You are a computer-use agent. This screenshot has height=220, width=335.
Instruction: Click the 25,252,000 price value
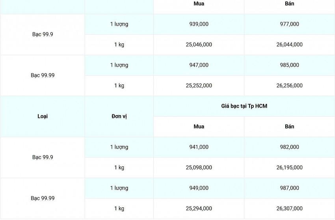[199, 86]
